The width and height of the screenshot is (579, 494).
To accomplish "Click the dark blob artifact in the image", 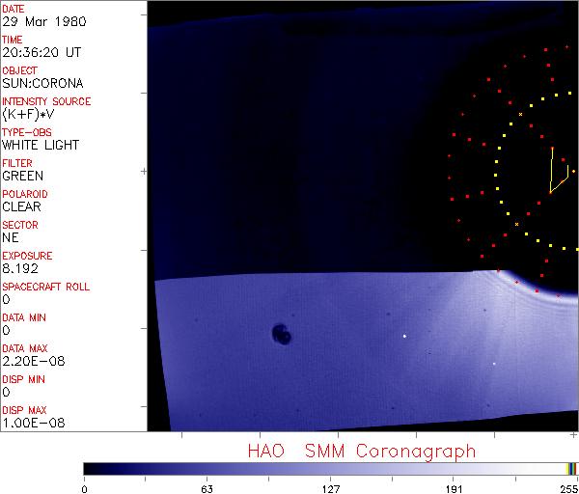I will pyautogui.click(x=282, y=334).
